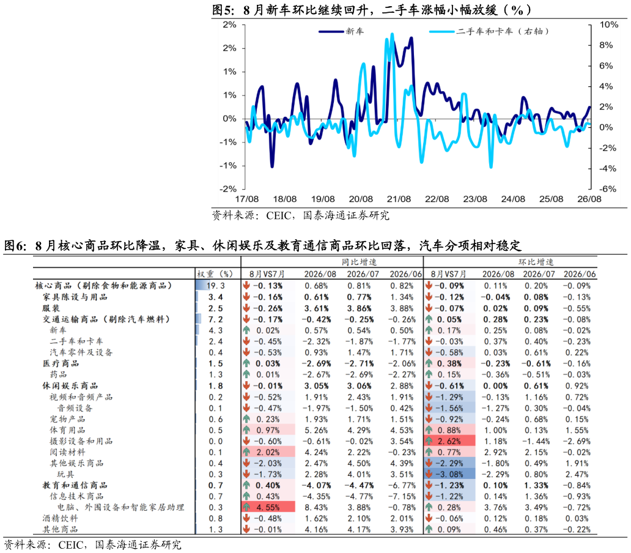Select the down arrow beside -0.58%
The image size is (631, 553).
click(429, 352)
